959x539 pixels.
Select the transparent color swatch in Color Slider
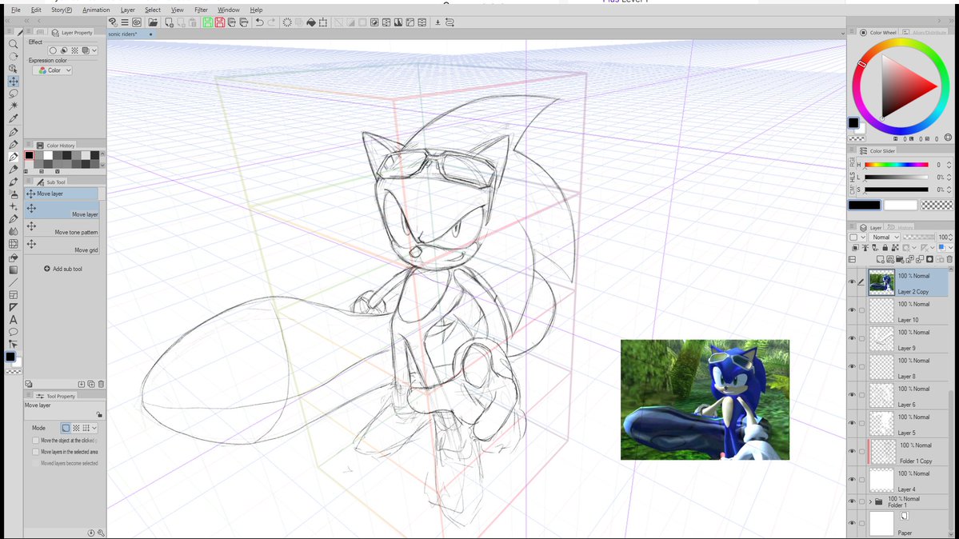click(937, 206)
